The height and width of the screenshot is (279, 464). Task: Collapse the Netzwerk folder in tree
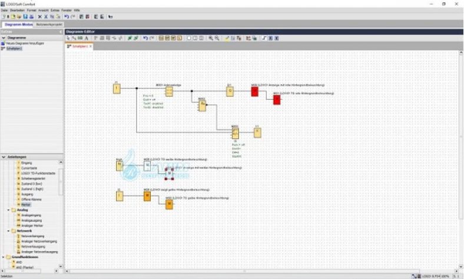[9, 231]
